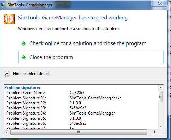Click green arrow beside Check online option

pos(24,43)
